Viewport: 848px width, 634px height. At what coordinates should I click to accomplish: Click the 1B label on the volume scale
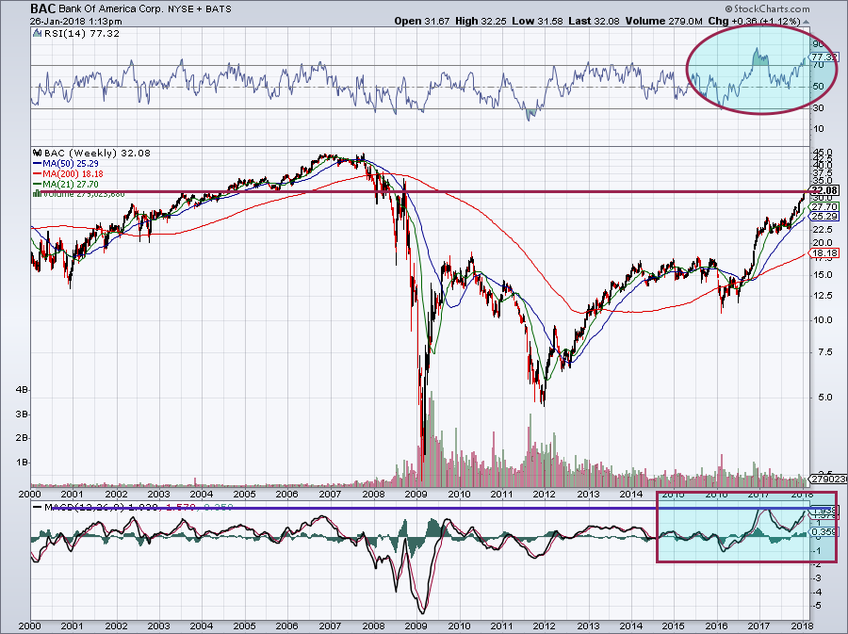24,463
